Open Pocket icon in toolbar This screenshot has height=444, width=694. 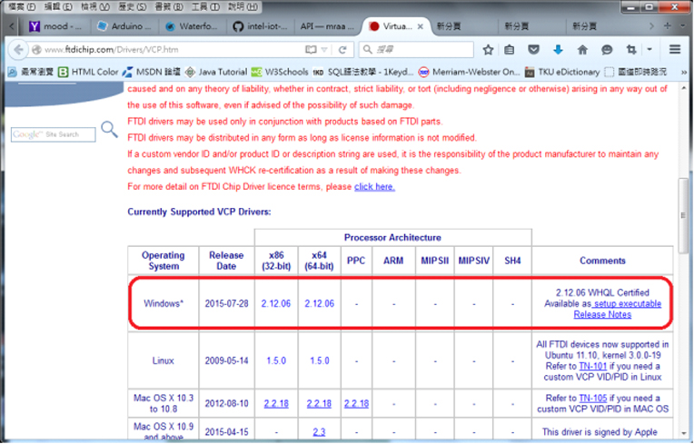coord(534,50)
